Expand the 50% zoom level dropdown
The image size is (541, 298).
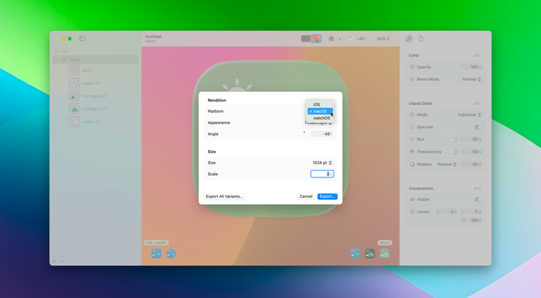click(x=384, y=39)
